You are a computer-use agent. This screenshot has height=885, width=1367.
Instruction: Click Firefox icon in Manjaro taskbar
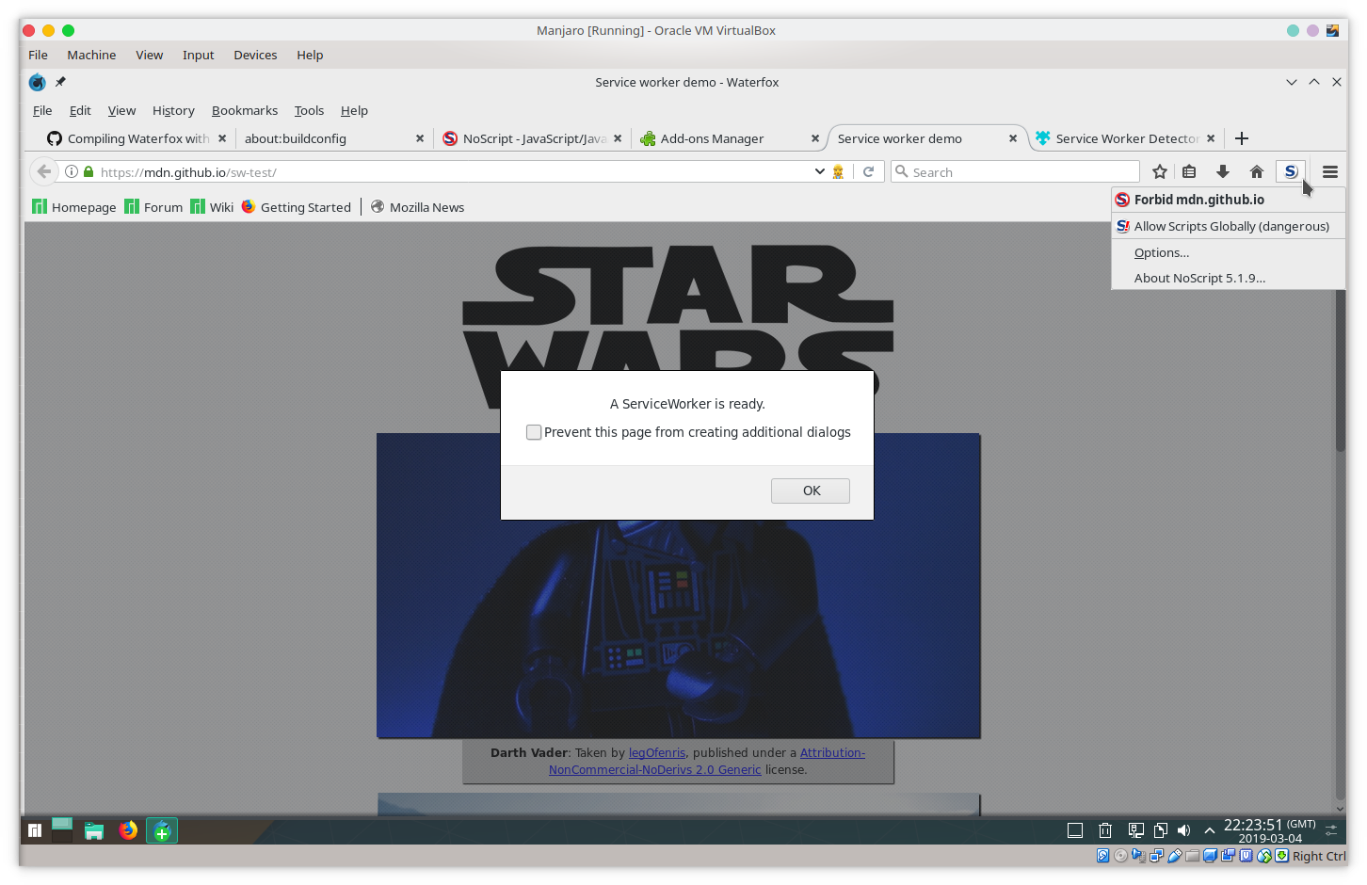coord(128,830)
